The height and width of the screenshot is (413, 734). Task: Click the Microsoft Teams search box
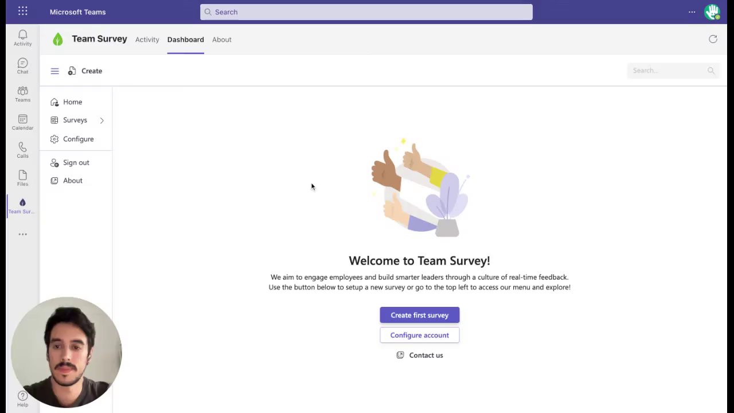click(x=366, y=12)
